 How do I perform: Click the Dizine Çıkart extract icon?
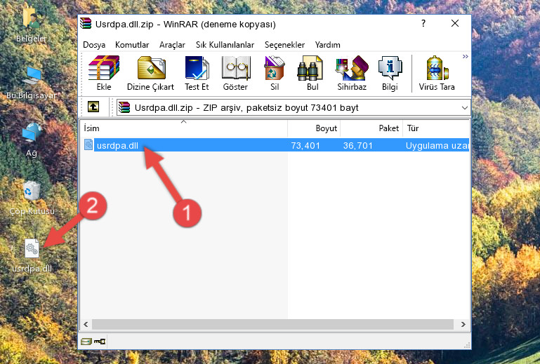tap(150, 73)
